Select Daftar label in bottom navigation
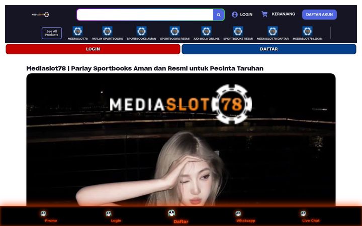The height and width of the screenshot is (226, 362). pyautogui.click(x=181, y=221)
